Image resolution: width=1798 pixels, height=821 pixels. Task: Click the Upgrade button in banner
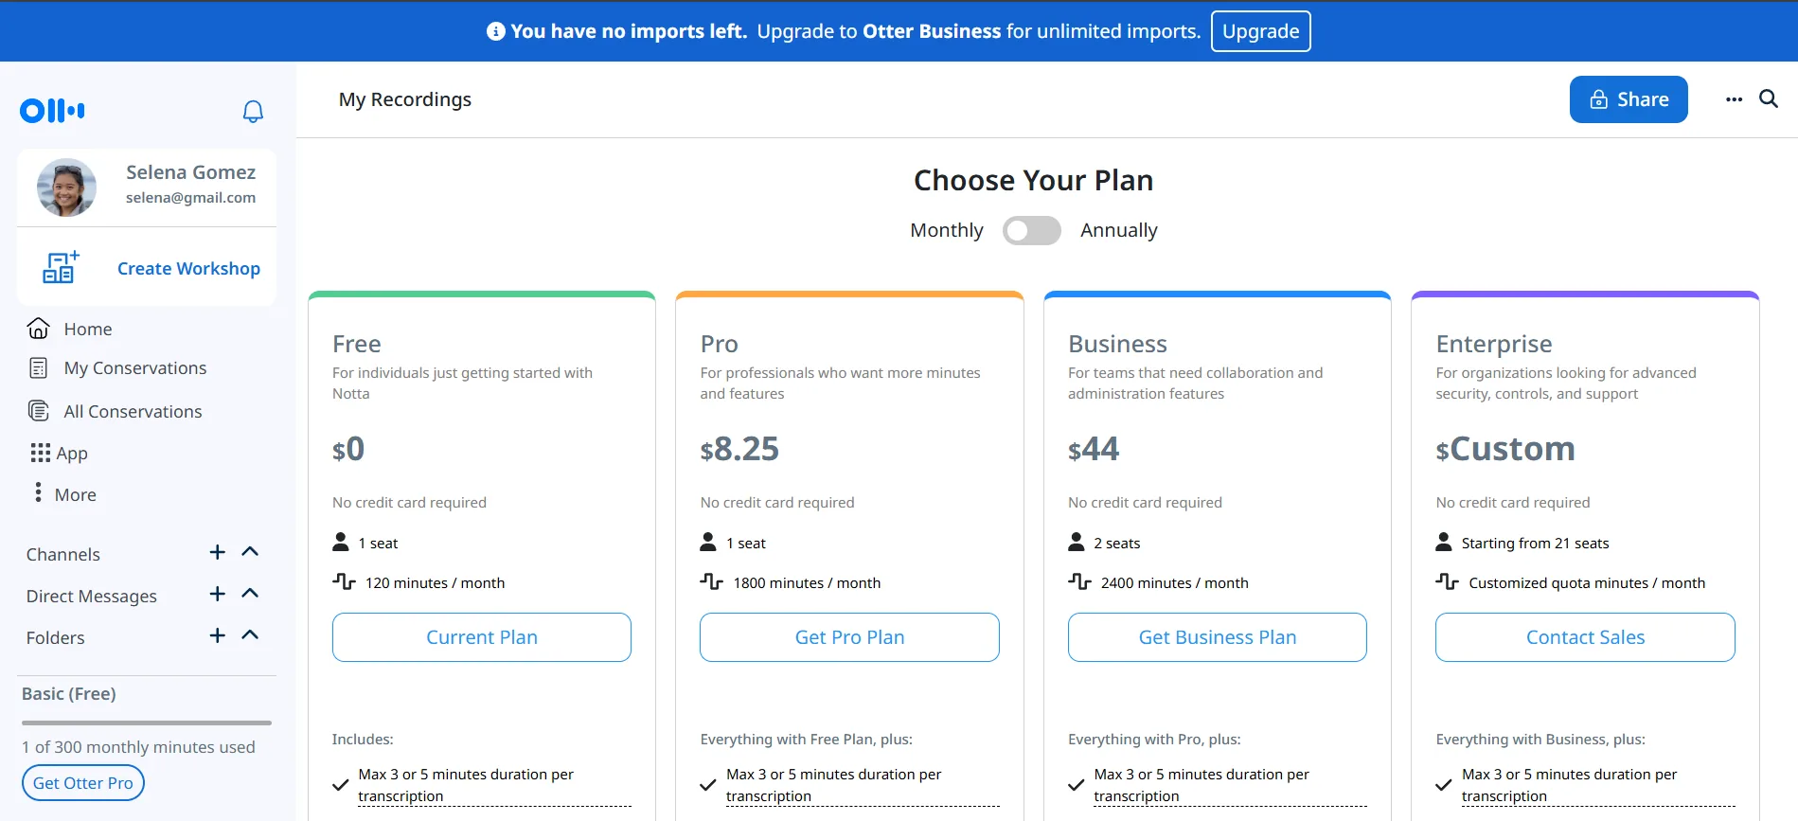tap(1260, 31)
